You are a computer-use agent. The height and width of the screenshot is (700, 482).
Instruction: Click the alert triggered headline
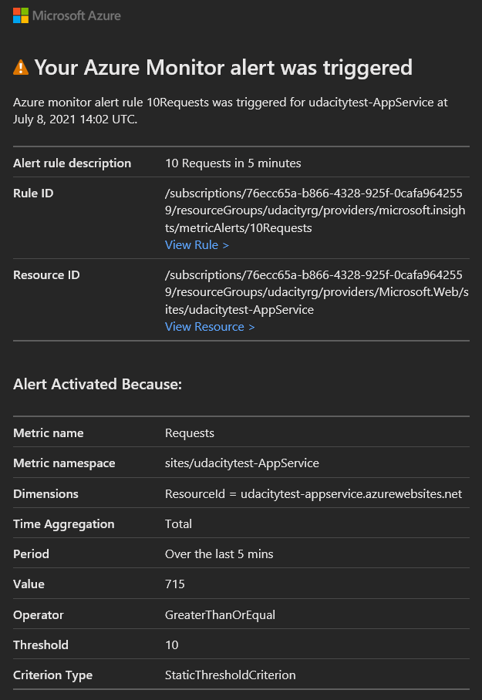(x=224, y=68)
